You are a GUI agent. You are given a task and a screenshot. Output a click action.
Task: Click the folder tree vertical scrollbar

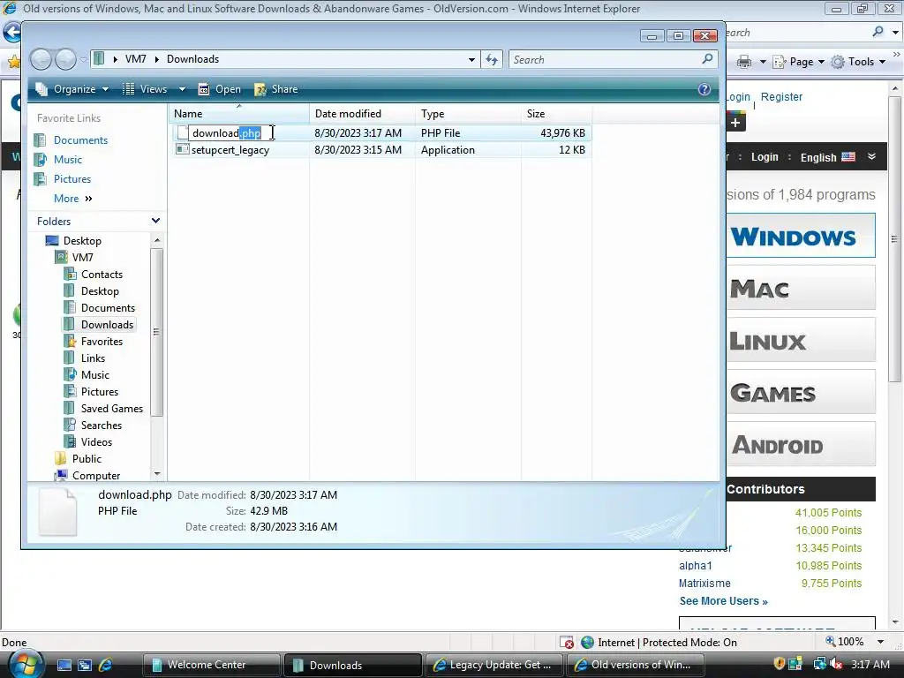[157, 332]
